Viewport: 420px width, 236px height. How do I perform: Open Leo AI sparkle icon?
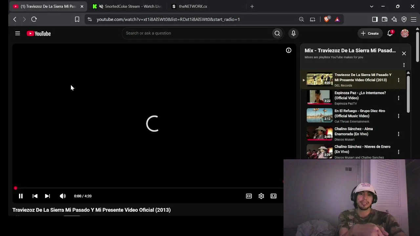pos(394,19)
